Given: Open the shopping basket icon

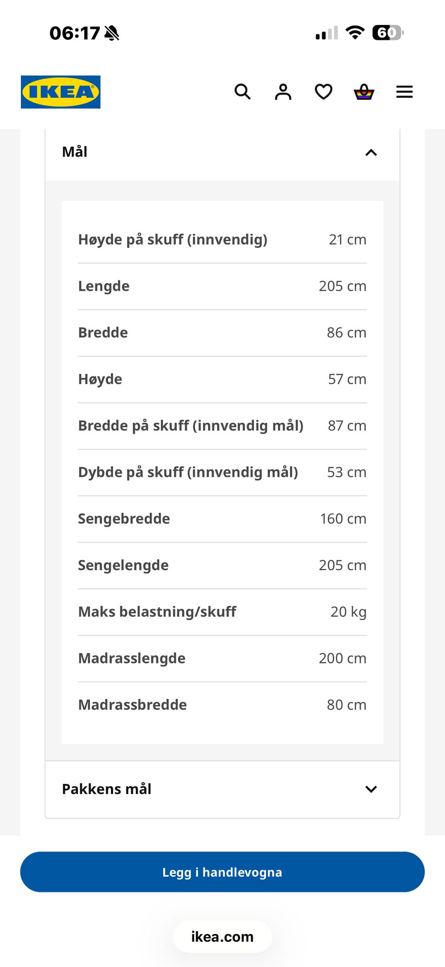Looking at the screenshot, I should pyautogui.click(x=364, y=92).
